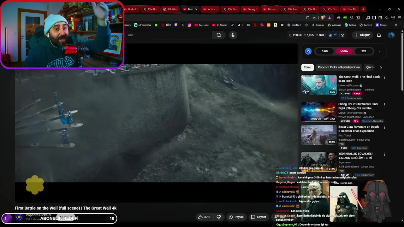
Task: Open the Marvel Entertainment channel link
Action: [350, 113]
